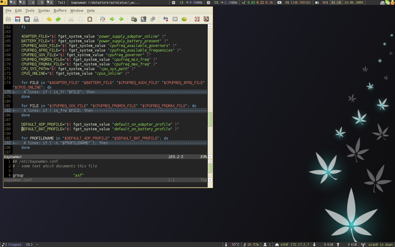Click the green clock tray icon

pos(387,2)
